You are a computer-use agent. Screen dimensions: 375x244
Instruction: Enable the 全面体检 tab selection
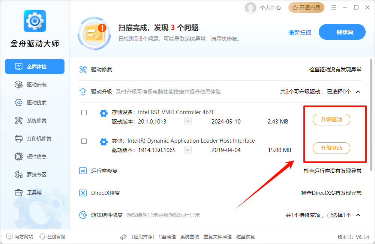(34, 66)
